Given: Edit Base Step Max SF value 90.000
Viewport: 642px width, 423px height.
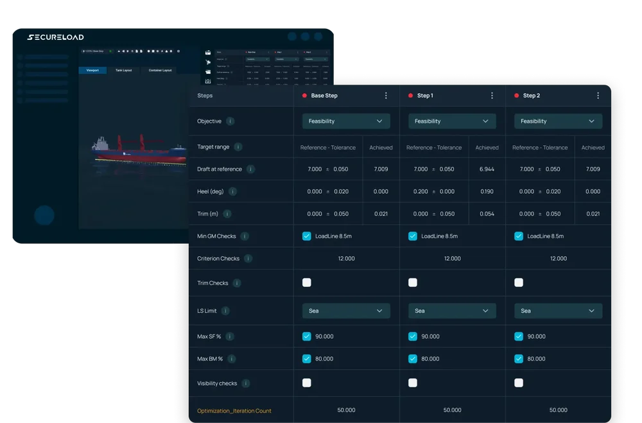Looking at the screenshot, I should point(324,336).
